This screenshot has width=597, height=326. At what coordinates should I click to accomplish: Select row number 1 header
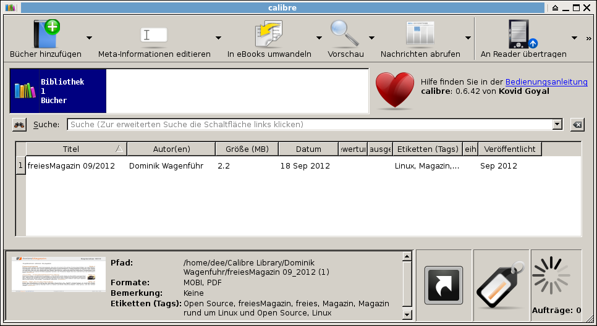tap(20, 166)
